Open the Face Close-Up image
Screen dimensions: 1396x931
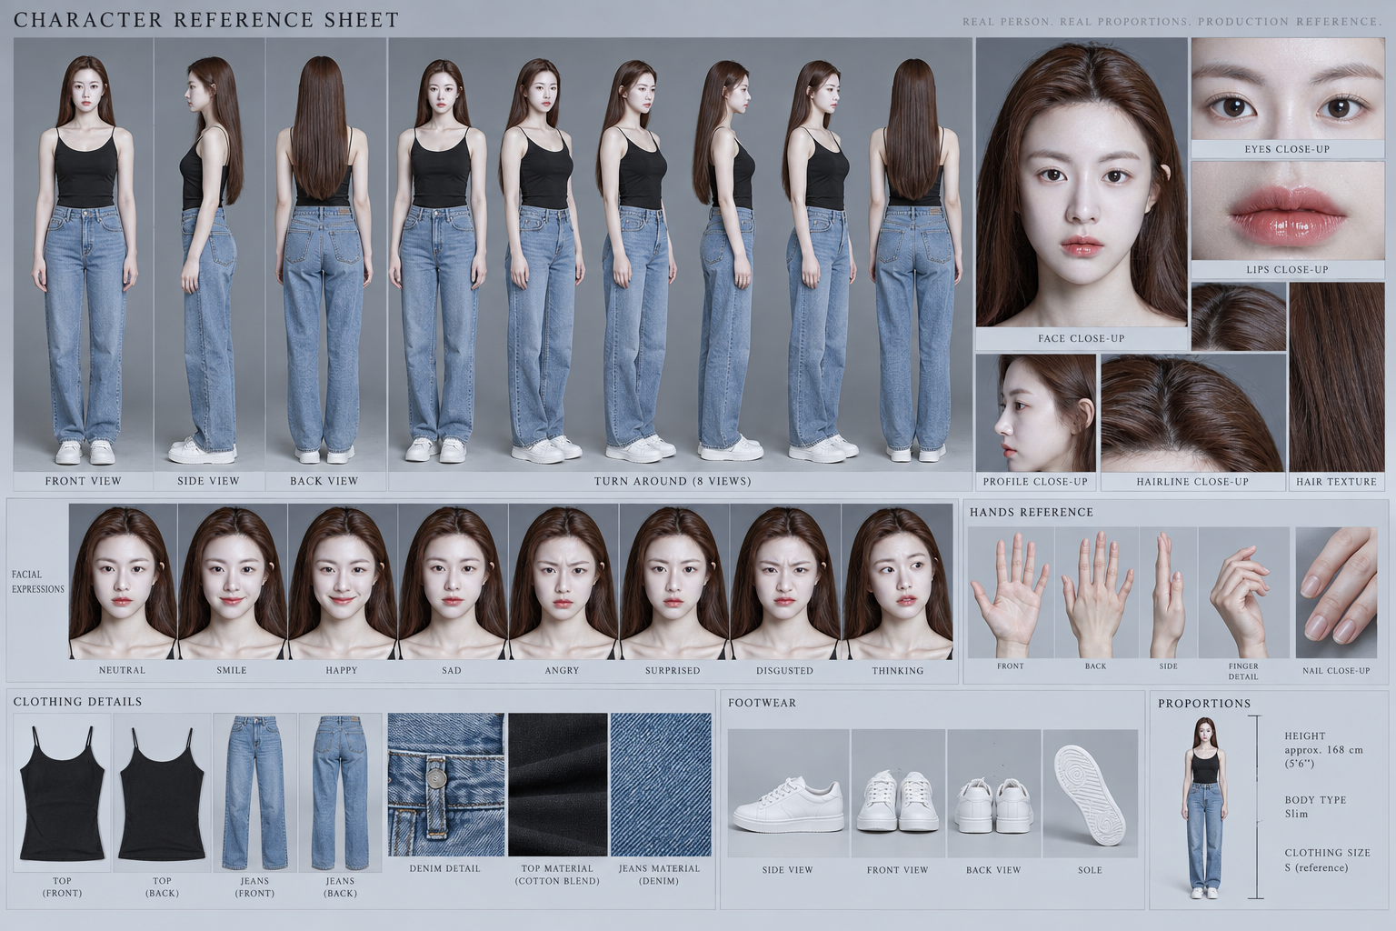[1082, 182]
